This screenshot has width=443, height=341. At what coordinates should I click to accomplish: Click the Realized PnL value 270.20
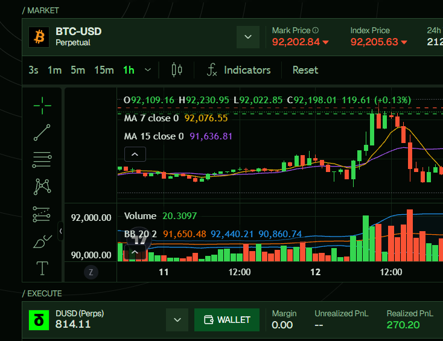pyautogui.click(x=403, y=325)
